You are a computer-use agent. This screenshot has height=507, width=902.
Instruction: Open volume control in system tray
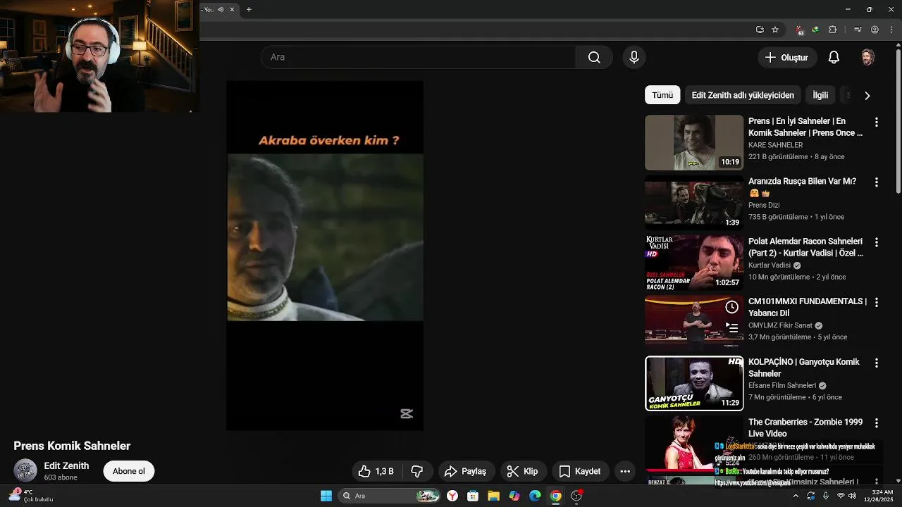pyautogui.click(x=853, y=496)
